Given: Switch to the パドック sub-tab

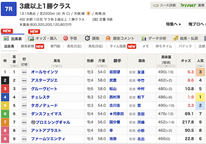Looking at the screenshot, I should tap(185, 46).
